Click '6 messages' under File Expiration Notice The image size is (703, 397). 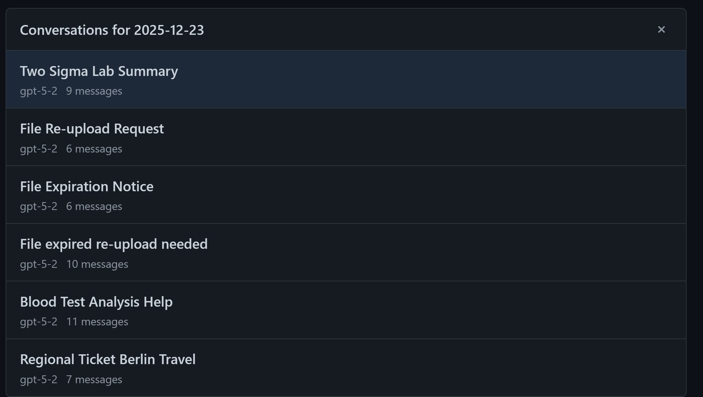pyautogui.click(x=94, y=206)
